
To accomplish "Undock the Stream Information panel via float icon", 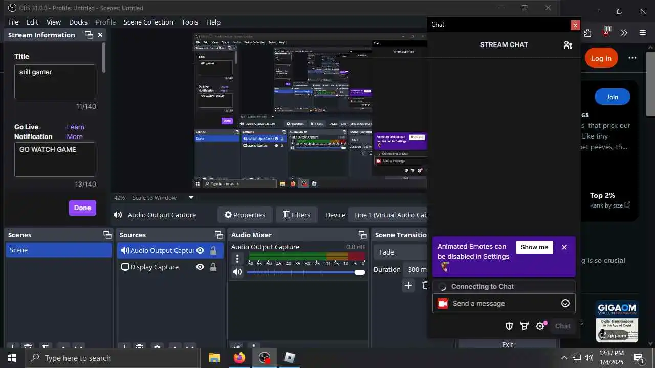I will click(x=89, y=35).
